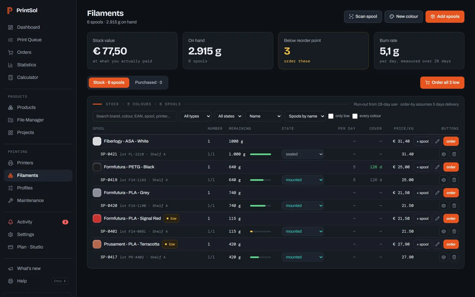Open the 'Name' sort dropdown
The width and height of the screenshot is (475, 297).
pyautogui.click(x=264, y=116)
